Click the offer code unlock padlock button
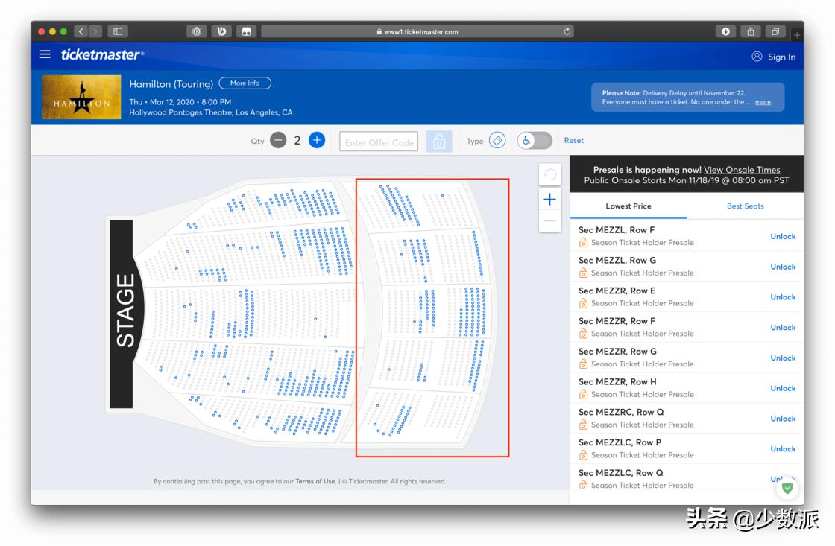Viewport: 835px width, 546px height. pyautogui.click(x=439, y=142)
